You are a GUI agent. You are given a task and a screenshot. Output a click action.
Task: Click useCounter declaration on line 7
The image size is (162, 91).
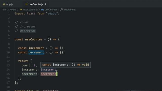click(x=34, y=39)
